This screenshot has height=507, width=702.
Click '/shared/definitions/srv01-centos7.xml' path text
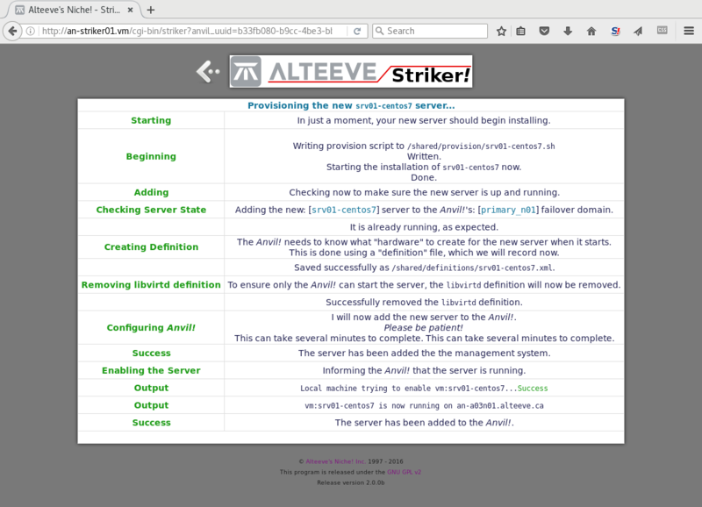(472, 268)
